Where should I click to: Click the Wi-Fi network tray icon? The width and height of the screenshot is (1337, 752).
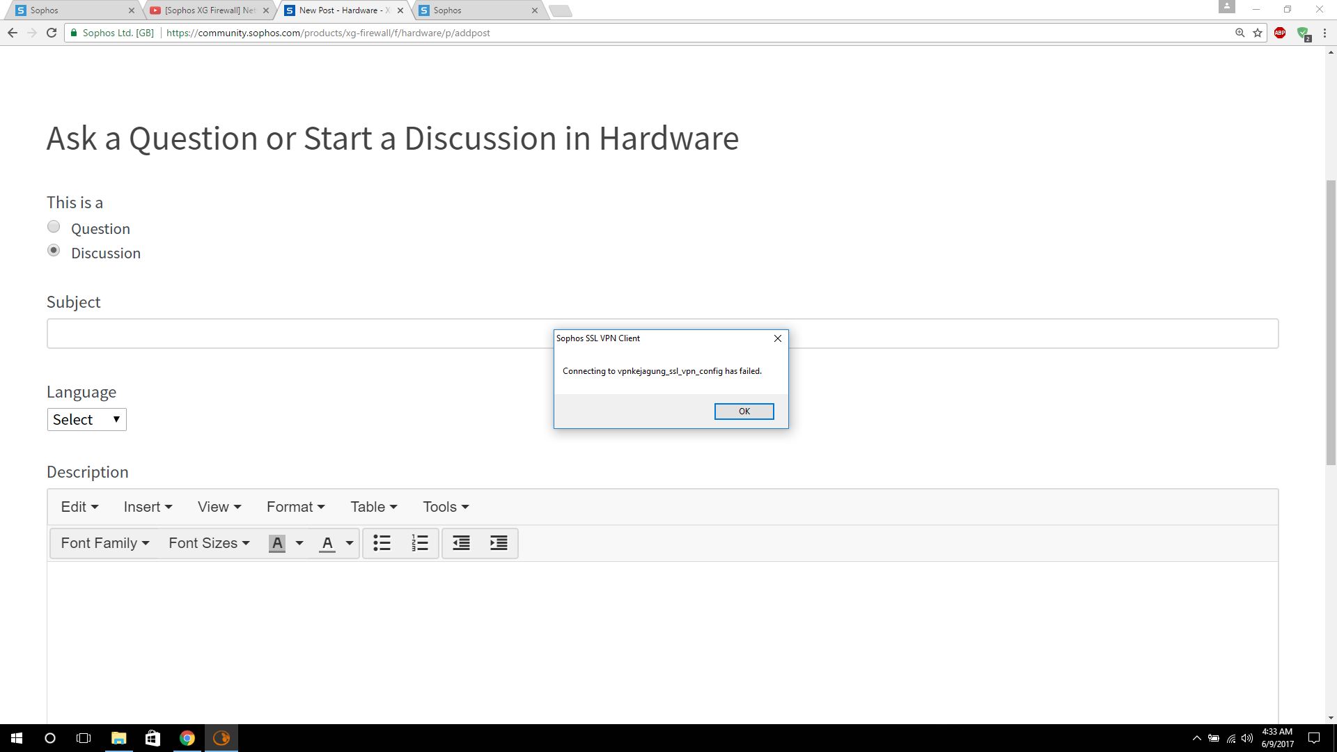pos(1231,738)
